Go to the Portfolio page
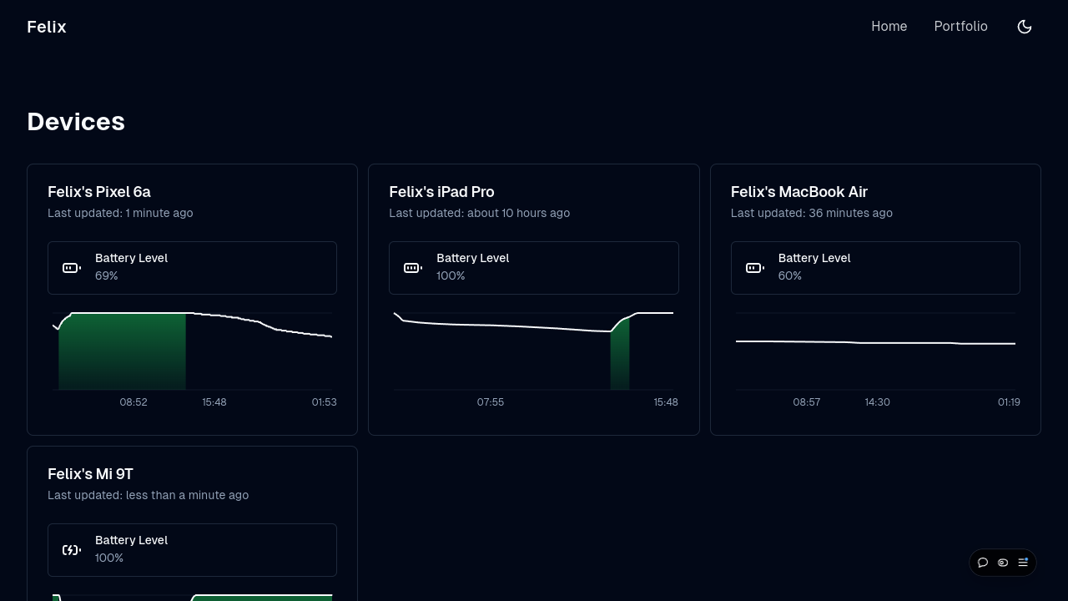Screen dimensions: 1068x601 960,27
